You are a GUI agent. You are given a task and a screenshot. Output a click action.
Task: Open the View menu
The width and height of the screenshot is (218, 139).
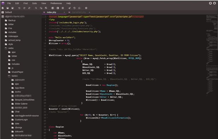pos(43,3)
